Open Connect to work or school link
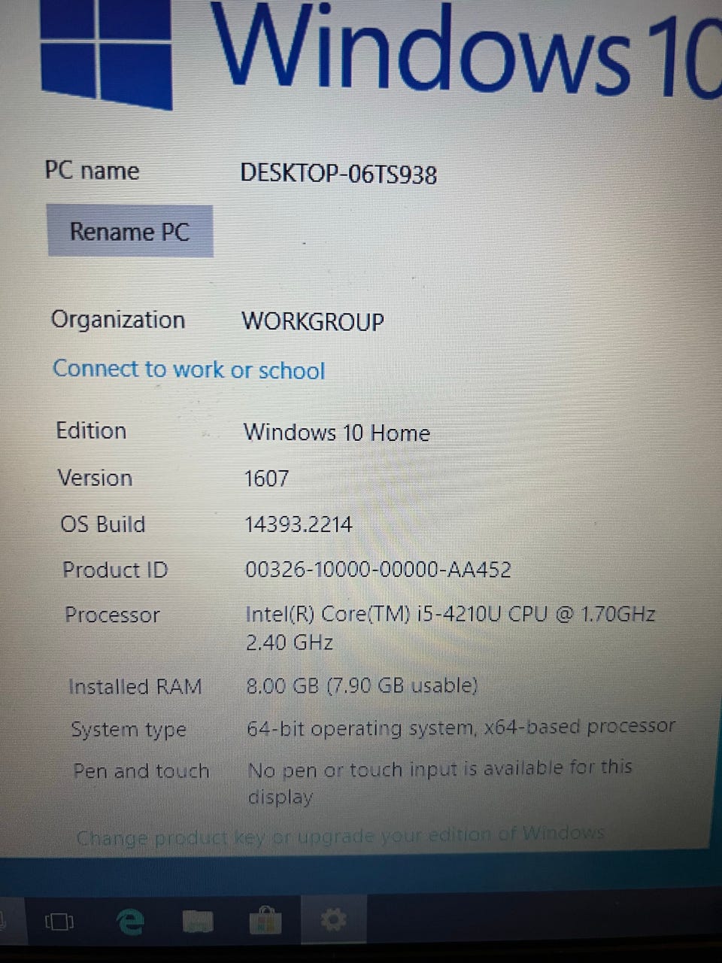The width and height of the screenshot is (722, 963). (189, 369)
